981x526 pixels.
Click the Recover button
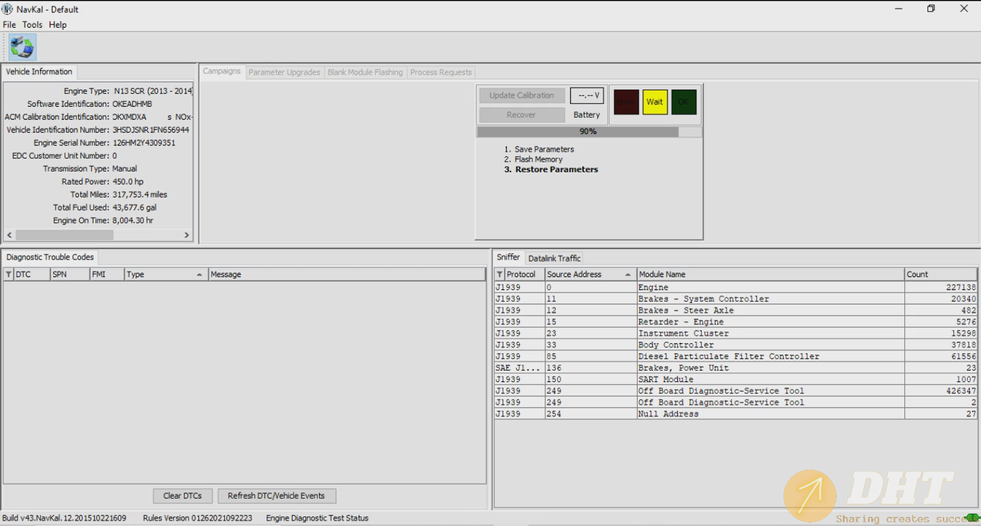pos(522,115)
